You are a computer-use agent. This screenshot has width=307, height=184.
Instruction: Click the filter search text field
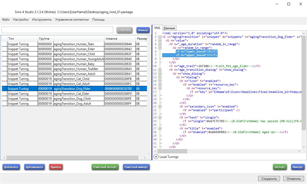tap(58, 30)
